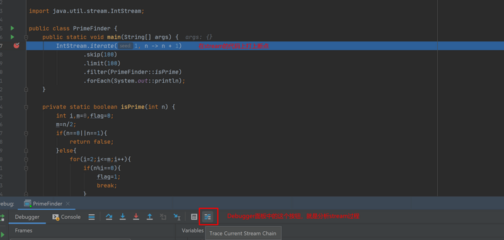Close the PrimeFinder debug tab
Viewport: 504px width, 240px height.
pos(67,204)
